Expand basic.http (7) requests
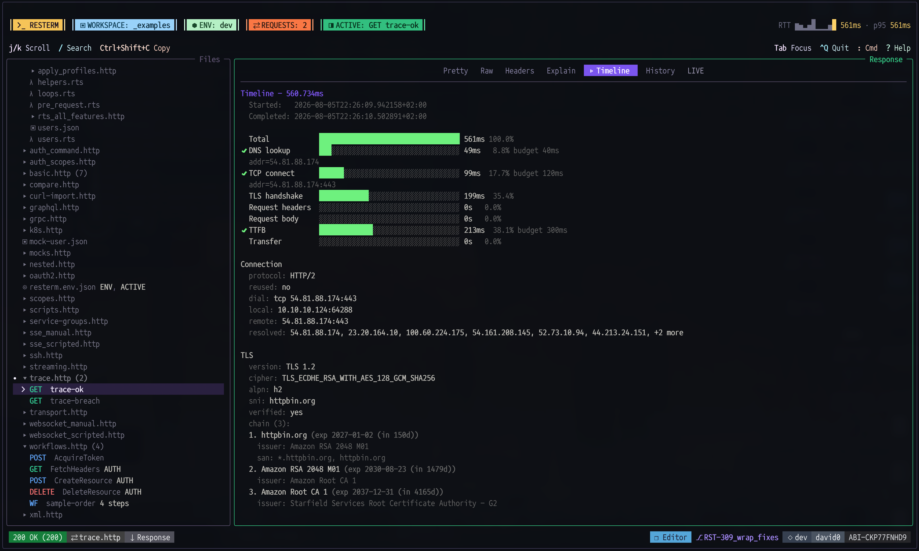919x551 pixels. point(25,173)
